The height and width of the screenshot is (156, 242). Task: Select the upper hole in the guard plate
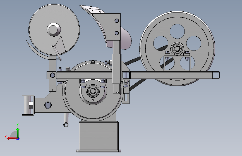[x=117, y=21]
